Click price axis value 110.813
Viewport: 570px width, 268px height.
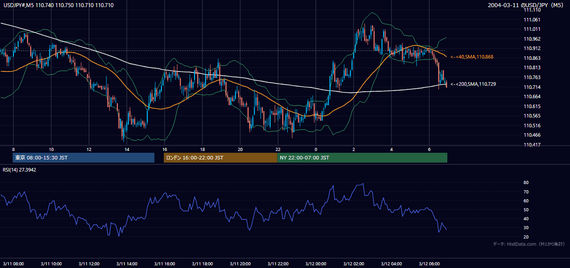click(x=532, y=67)
